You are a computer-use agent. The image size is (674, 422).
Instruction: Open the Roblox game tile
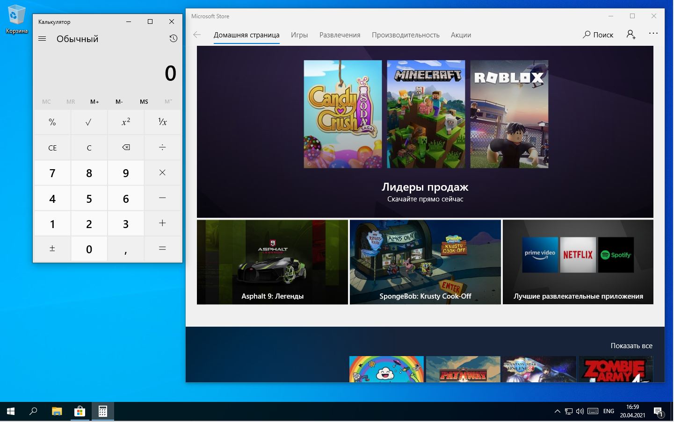[509, 114]
